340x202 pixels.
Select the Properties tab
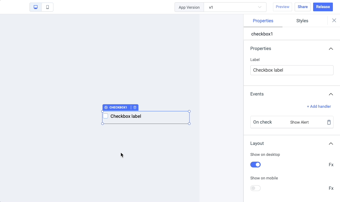click(x=263, y=21)
